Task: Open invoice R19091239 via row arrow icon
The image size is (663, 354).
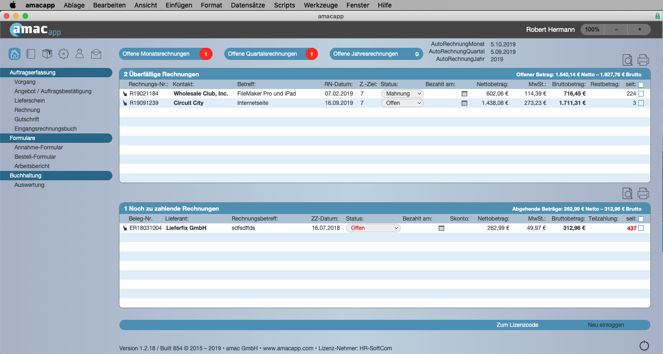Action: click(125, 103)
